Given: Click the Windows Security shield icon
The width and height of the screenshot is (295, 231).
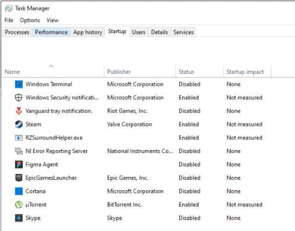Looking at the screenshot, I should coord(19,98).
